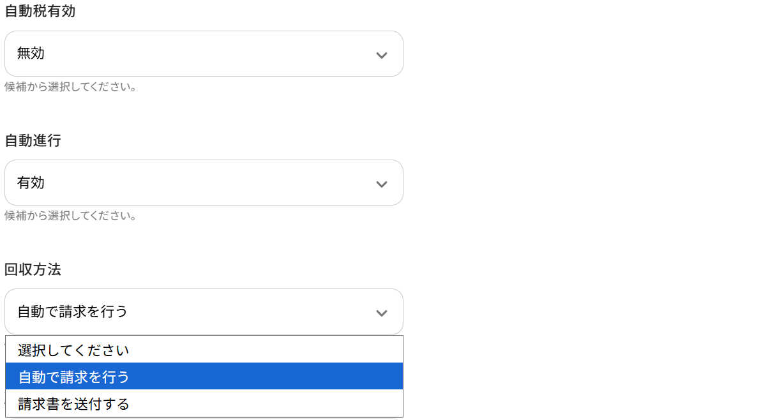Click helper text below 自動税有効 dropdown

pos(71,87)
